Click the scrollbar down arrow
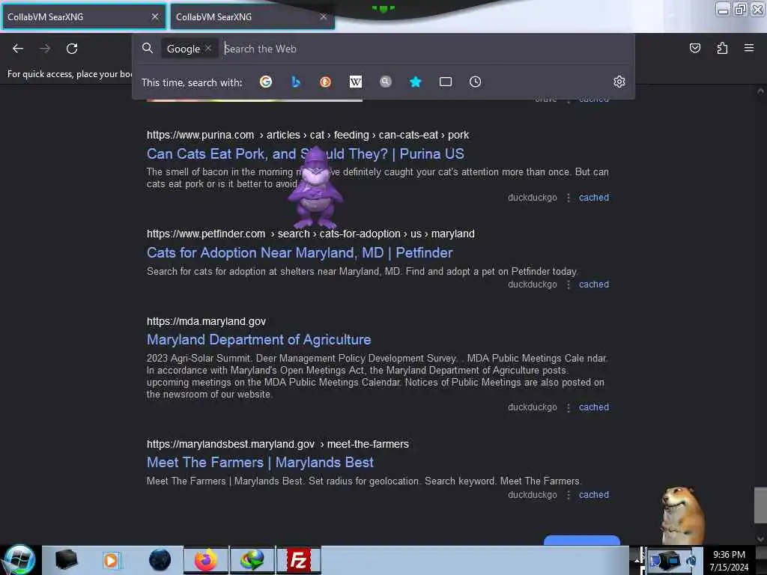 point(760,539)
